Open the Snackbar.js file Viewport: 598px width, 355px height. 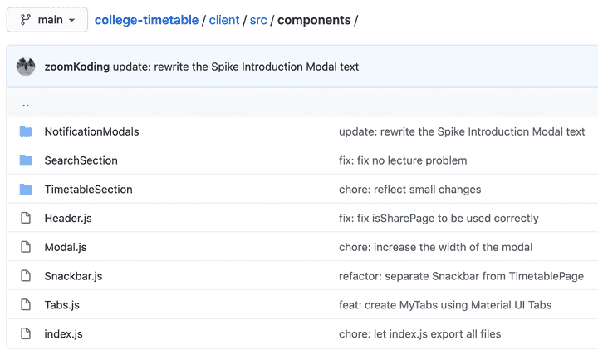pyautogui.click(x=73, y=276)
